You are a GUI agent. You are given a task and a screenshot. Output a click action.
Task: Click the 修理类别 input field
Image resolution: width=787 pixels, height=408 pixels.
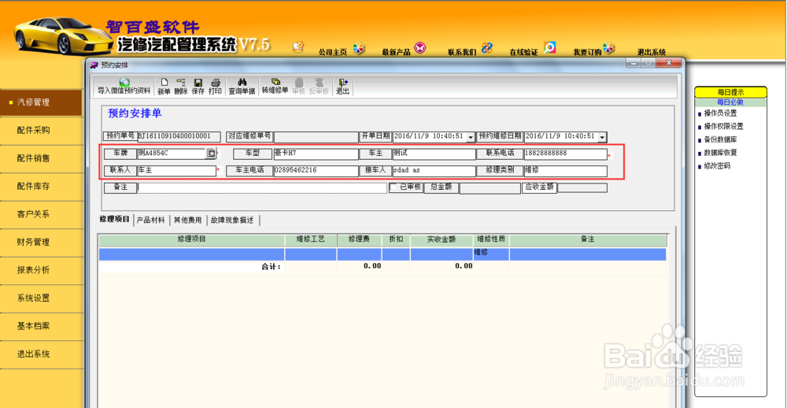(566, 171)
